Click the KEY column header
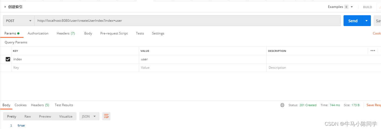The height and width of the screenshot is (129, 381). (15, 51)
